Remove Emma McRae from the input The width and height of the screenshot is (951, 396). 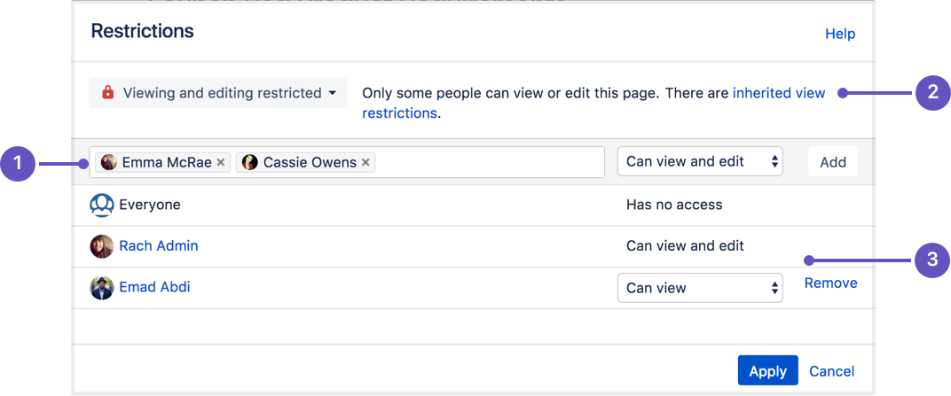coord(221,162)
